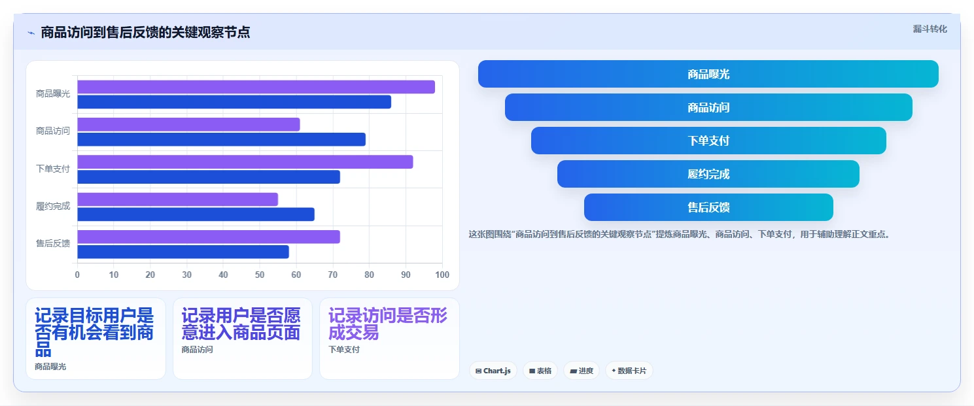The height and width of the screenshot is (406, 974).
Task: Click the x-axis tick label 100
Action: 442,275
